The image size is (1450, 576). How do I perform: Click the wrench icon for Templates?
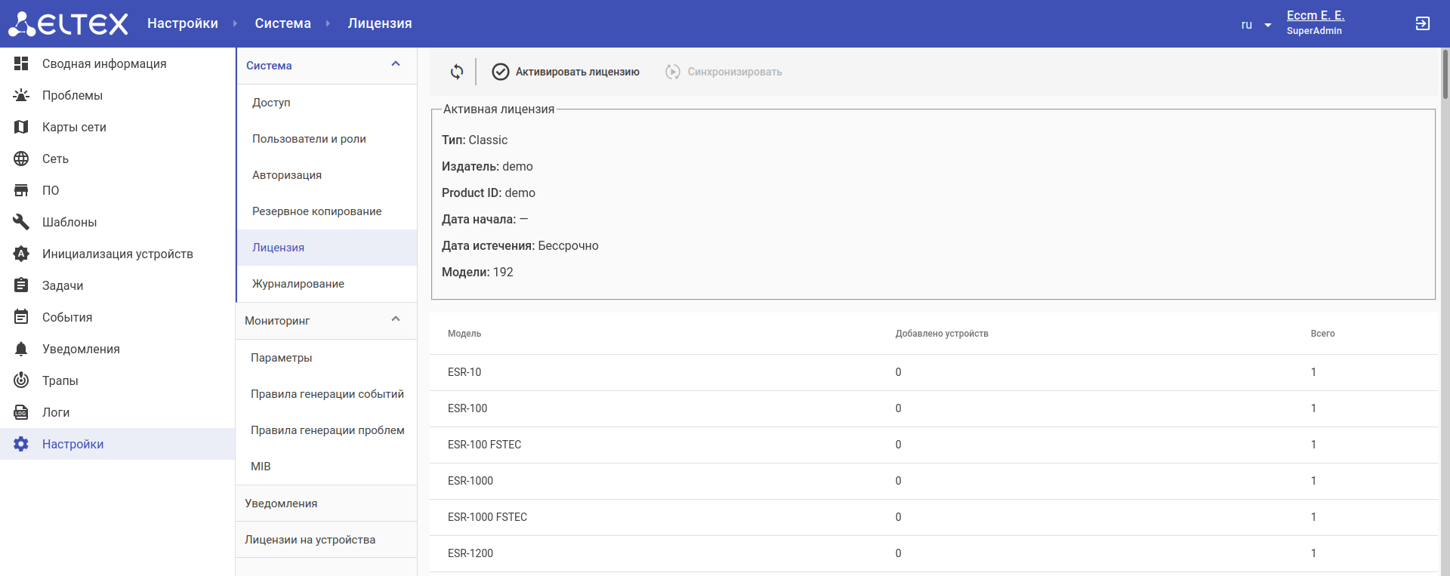[21, 222]
